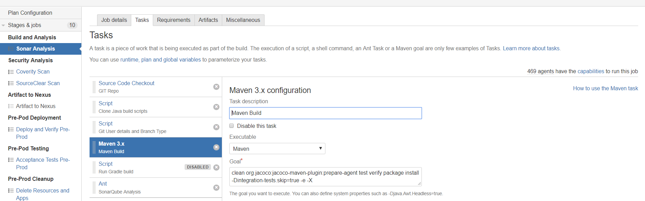
Task: Check the Disable this task checkbox
Action: pyautogui.click(x=232, y=126)
